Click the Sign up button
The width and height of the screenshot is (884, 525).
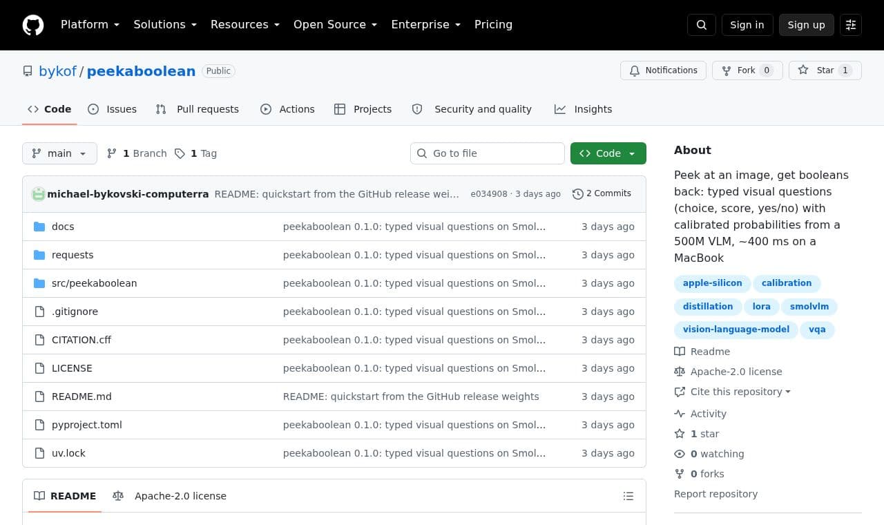[807, 25]
